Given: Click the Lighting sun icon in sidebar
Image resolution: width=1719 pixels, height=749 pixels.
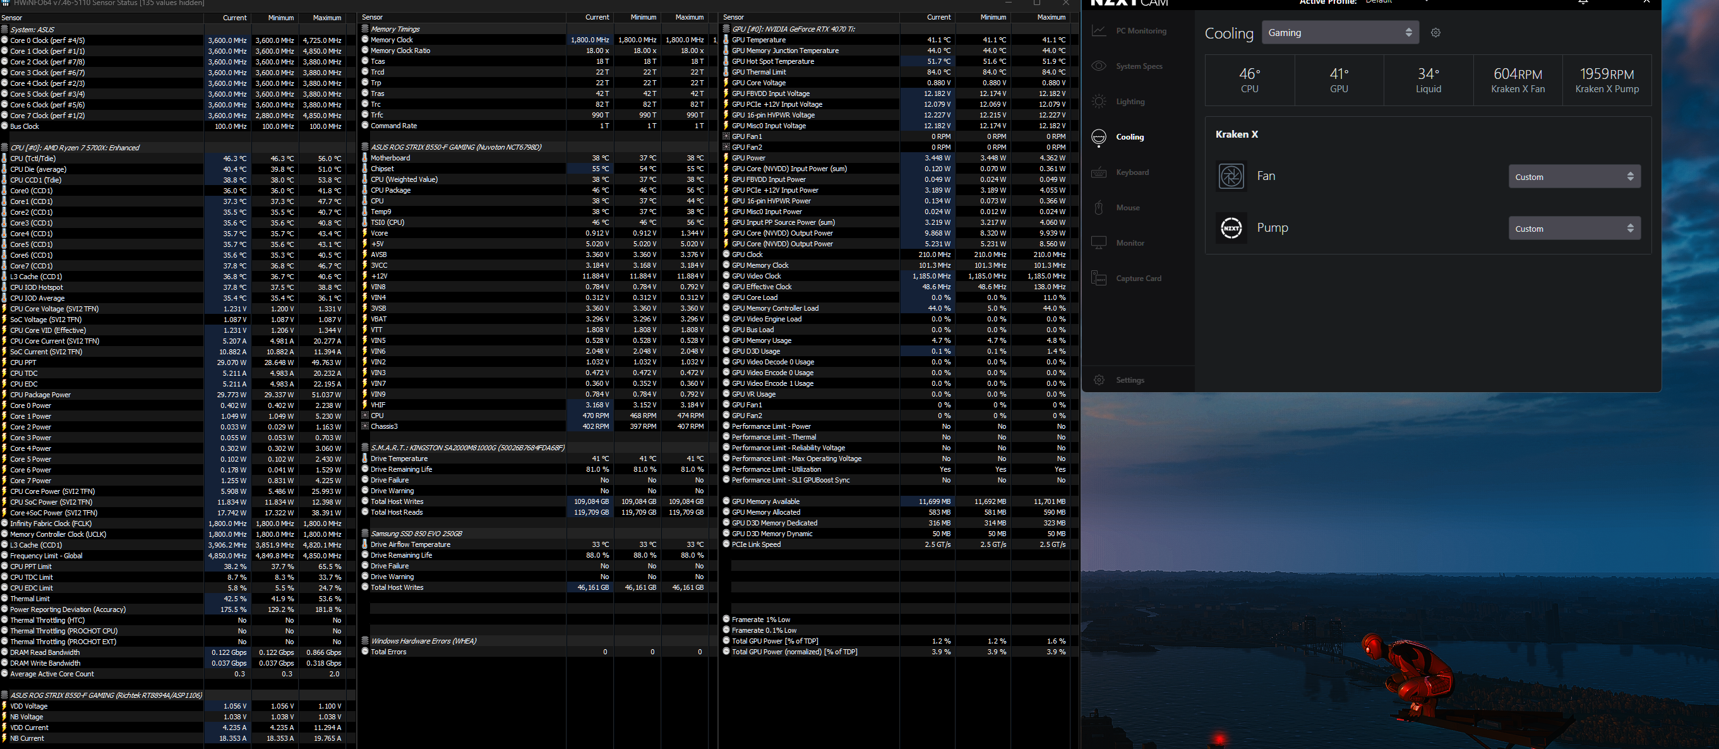Looking at the screenshot, I should (x=1099, y=102).
